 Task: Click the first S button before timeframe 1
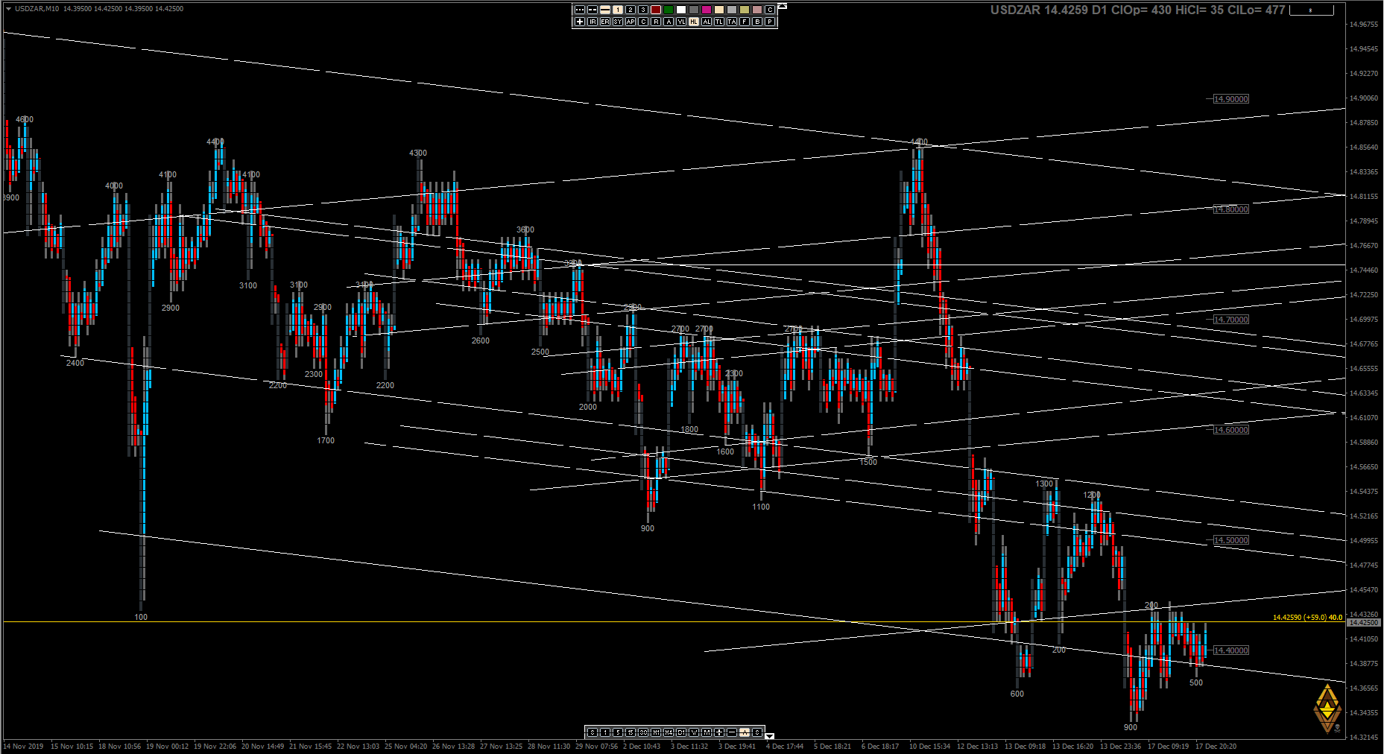click(x=593, y=732)
